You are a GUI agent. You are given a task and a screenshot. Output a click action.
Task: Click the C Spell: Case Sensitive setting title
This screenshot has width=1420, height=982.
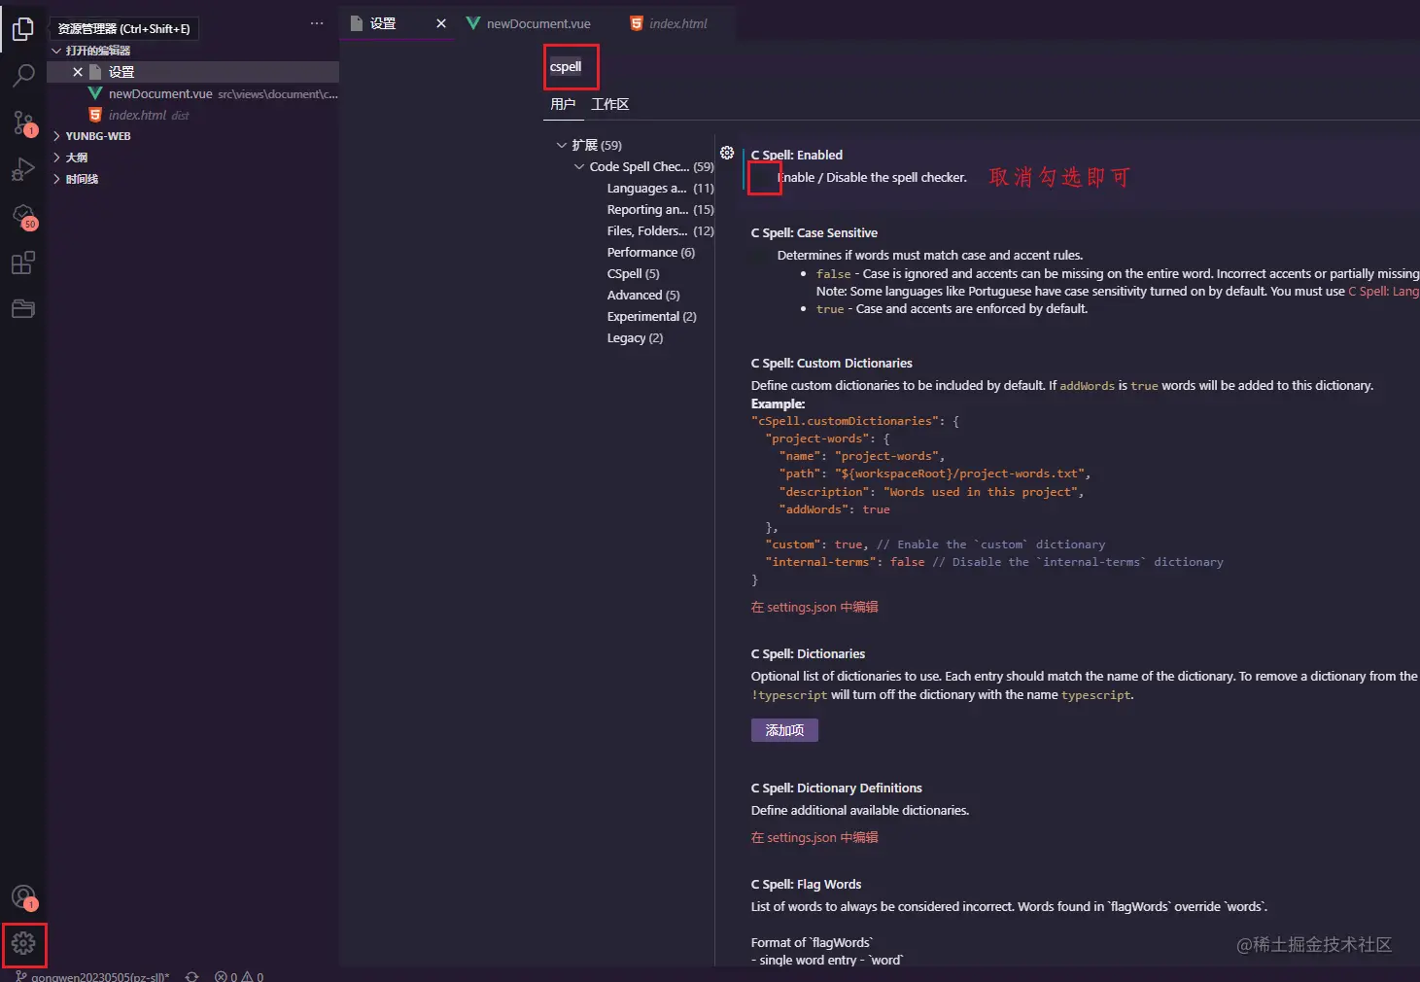[814, 232]
